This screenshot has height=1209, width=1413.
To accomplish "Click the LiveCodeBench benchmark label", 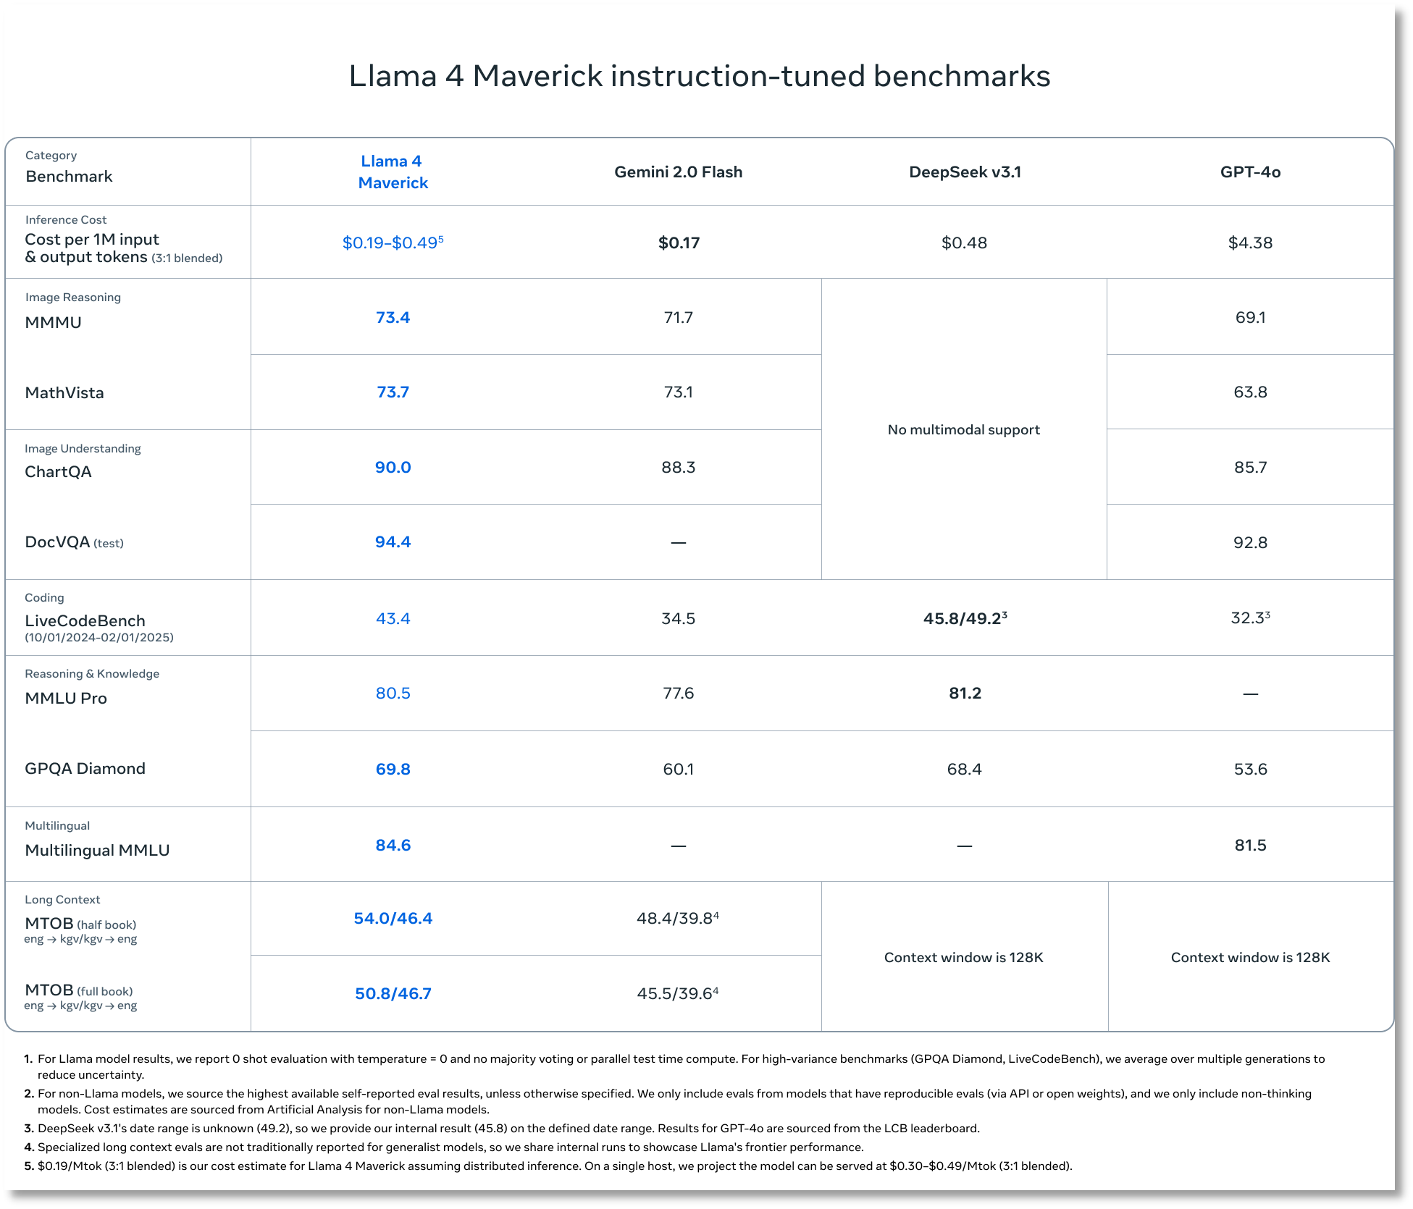I will click(85, 621).
